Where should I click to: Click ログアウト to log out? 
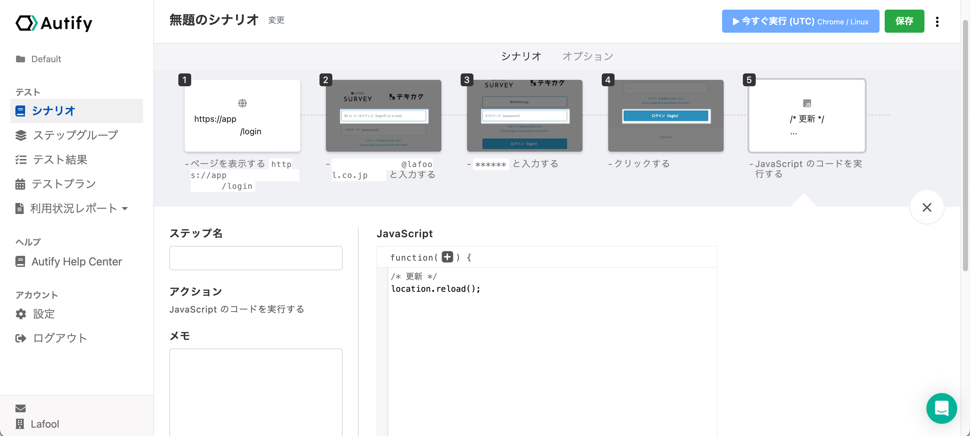point(59,338)
